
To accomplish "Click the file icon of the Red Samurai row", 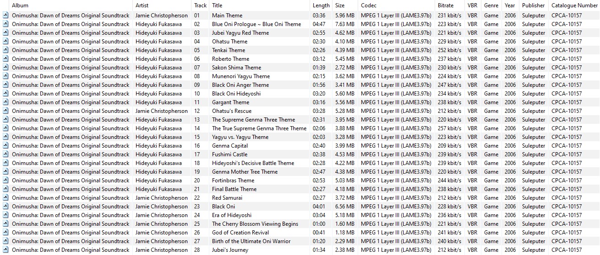I will point(5,198).
